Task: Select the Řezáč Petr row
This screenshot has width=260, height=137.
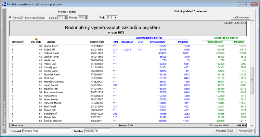Action: (128, 110)
